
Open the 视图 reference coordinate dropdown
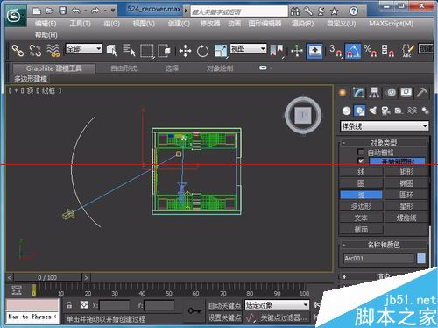[x=249, y=48]
